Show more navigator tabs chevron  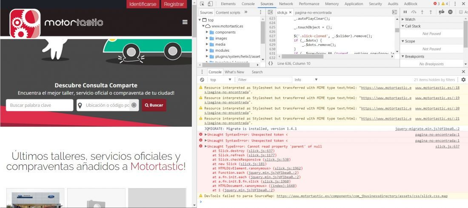click(246, 12)
